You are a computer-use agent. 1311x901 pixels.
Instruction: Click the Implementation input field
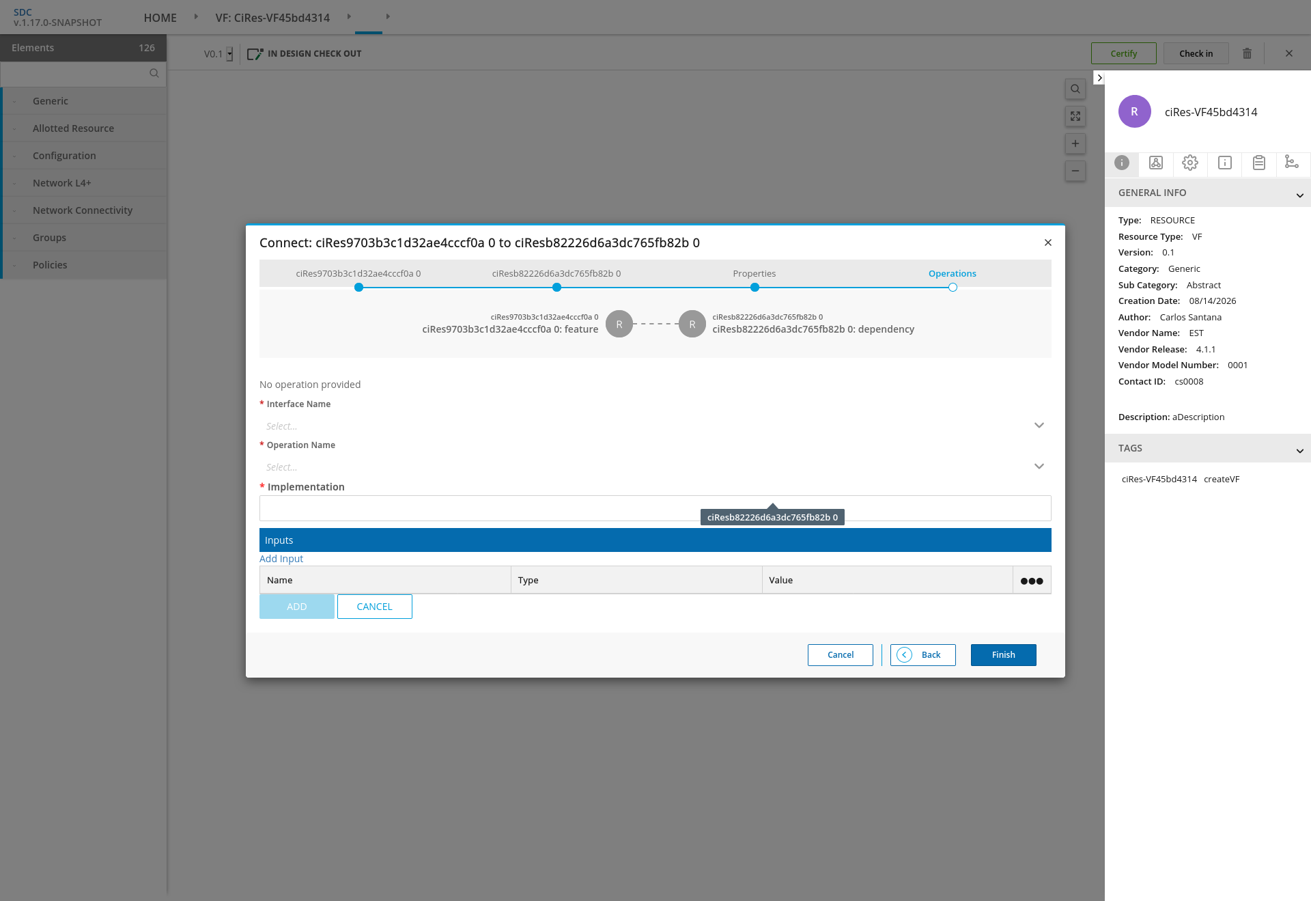pos(655,508)
